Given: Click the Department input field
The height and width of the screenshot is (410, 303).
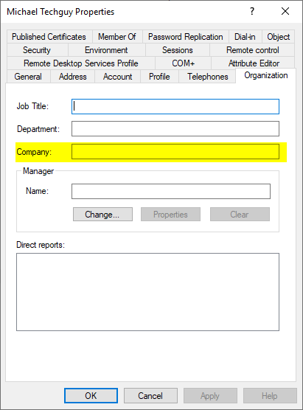Looking at the screenshot, I should (x=175, y=128).
